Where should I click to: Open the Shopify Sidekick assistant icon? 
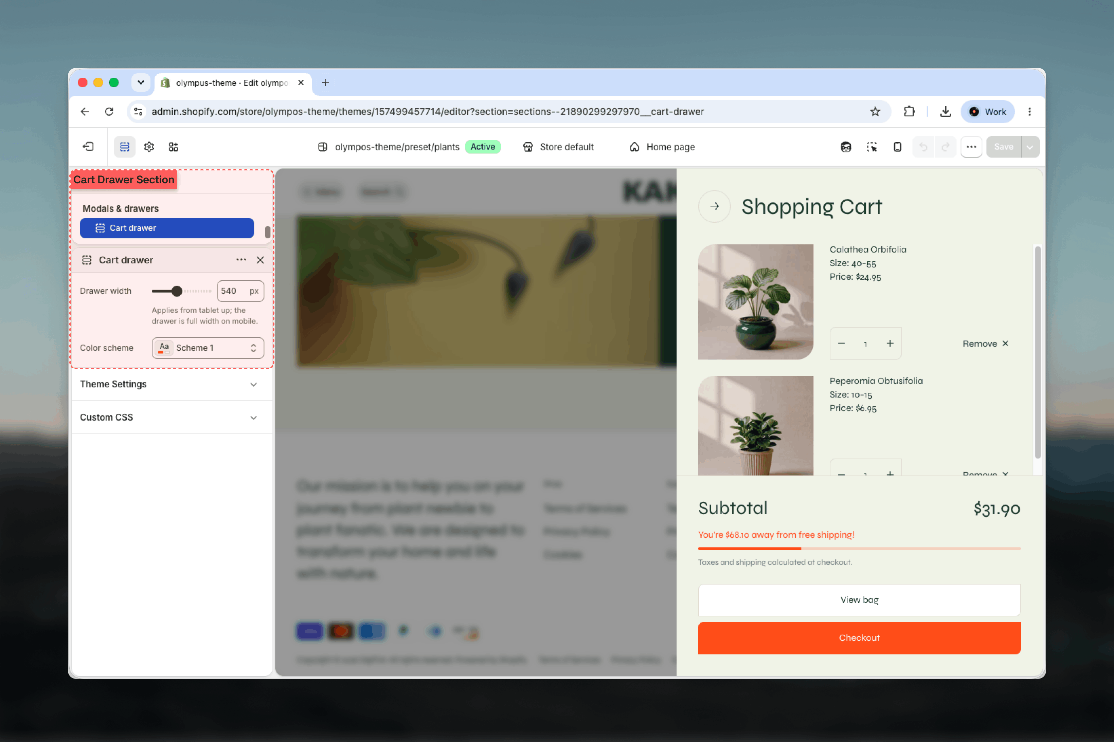pyautogui.click(x=846, y=147)
